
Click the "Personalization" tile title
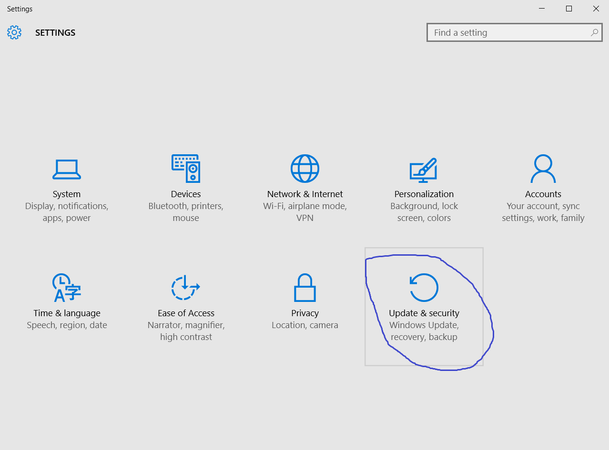click(x=424, y=194)
